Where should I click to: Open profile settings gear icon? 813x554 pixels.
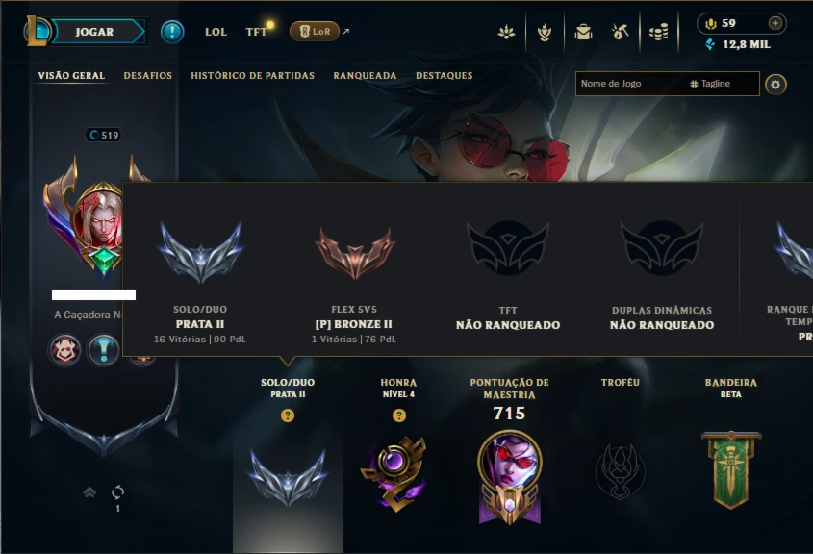click(775, 85)
